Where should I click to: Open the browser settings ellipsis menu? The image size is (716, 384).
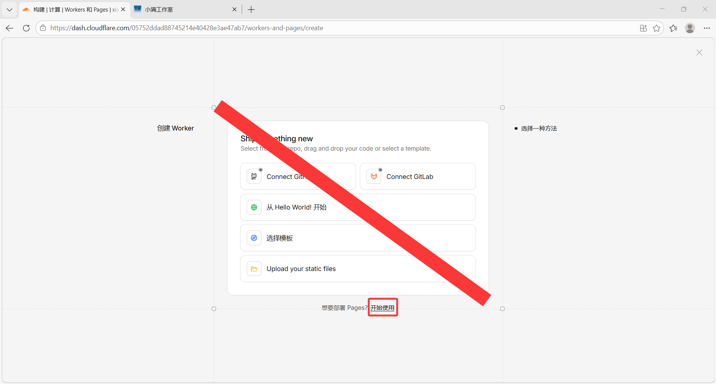[707, 28]
